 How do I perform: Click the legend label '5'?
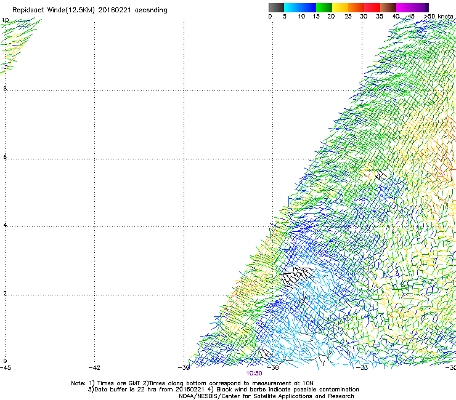tap(285, 17)
